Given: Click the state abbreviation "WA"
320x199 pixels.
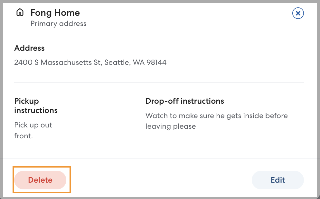Looking at the screenshot, I should (138, 62).
